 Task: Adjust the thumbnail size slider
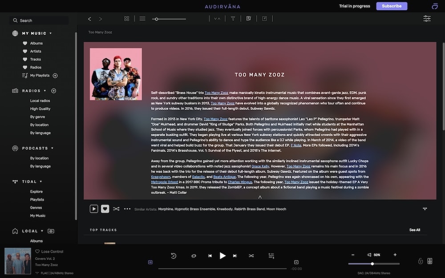[169, 19]
